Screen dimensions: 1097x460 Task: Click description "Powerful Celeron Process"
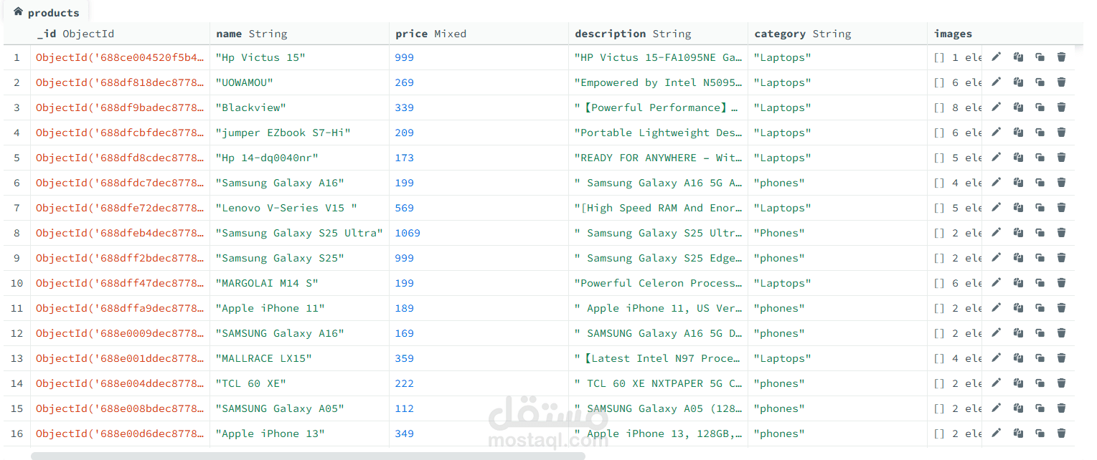point(658,283)
